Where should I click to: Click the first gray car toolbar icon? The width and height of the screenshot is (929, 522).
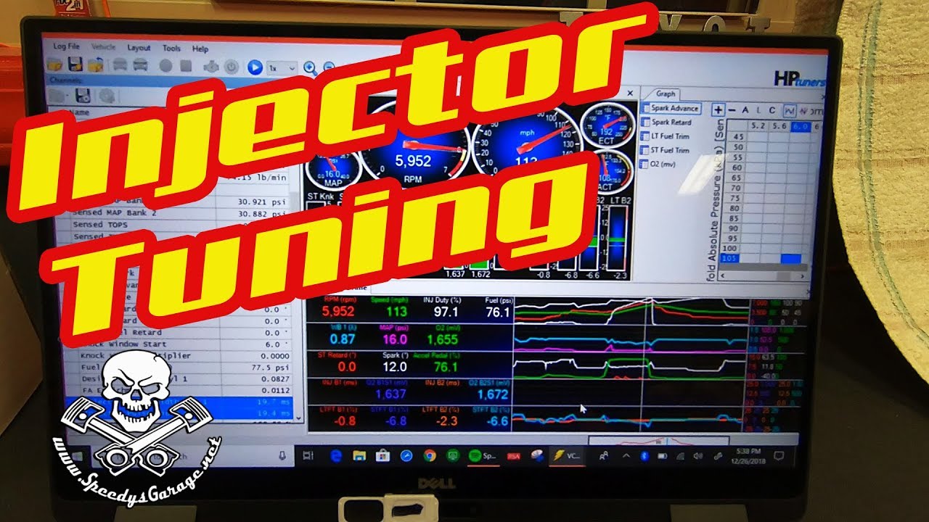[x=120, y=66]
